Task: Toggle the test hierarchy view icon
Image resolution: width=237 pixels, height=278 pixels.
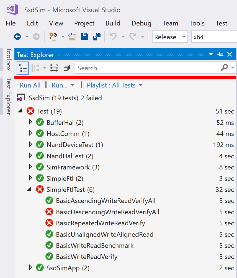Action: (23, 68)
